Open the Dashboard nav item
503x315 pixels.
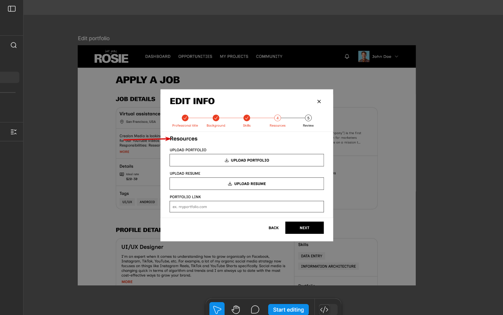[x=158, y=56]
